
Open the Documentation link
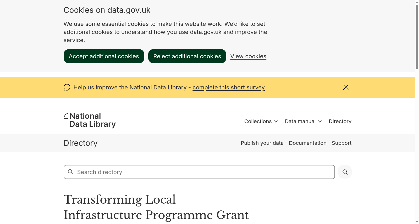308,143
